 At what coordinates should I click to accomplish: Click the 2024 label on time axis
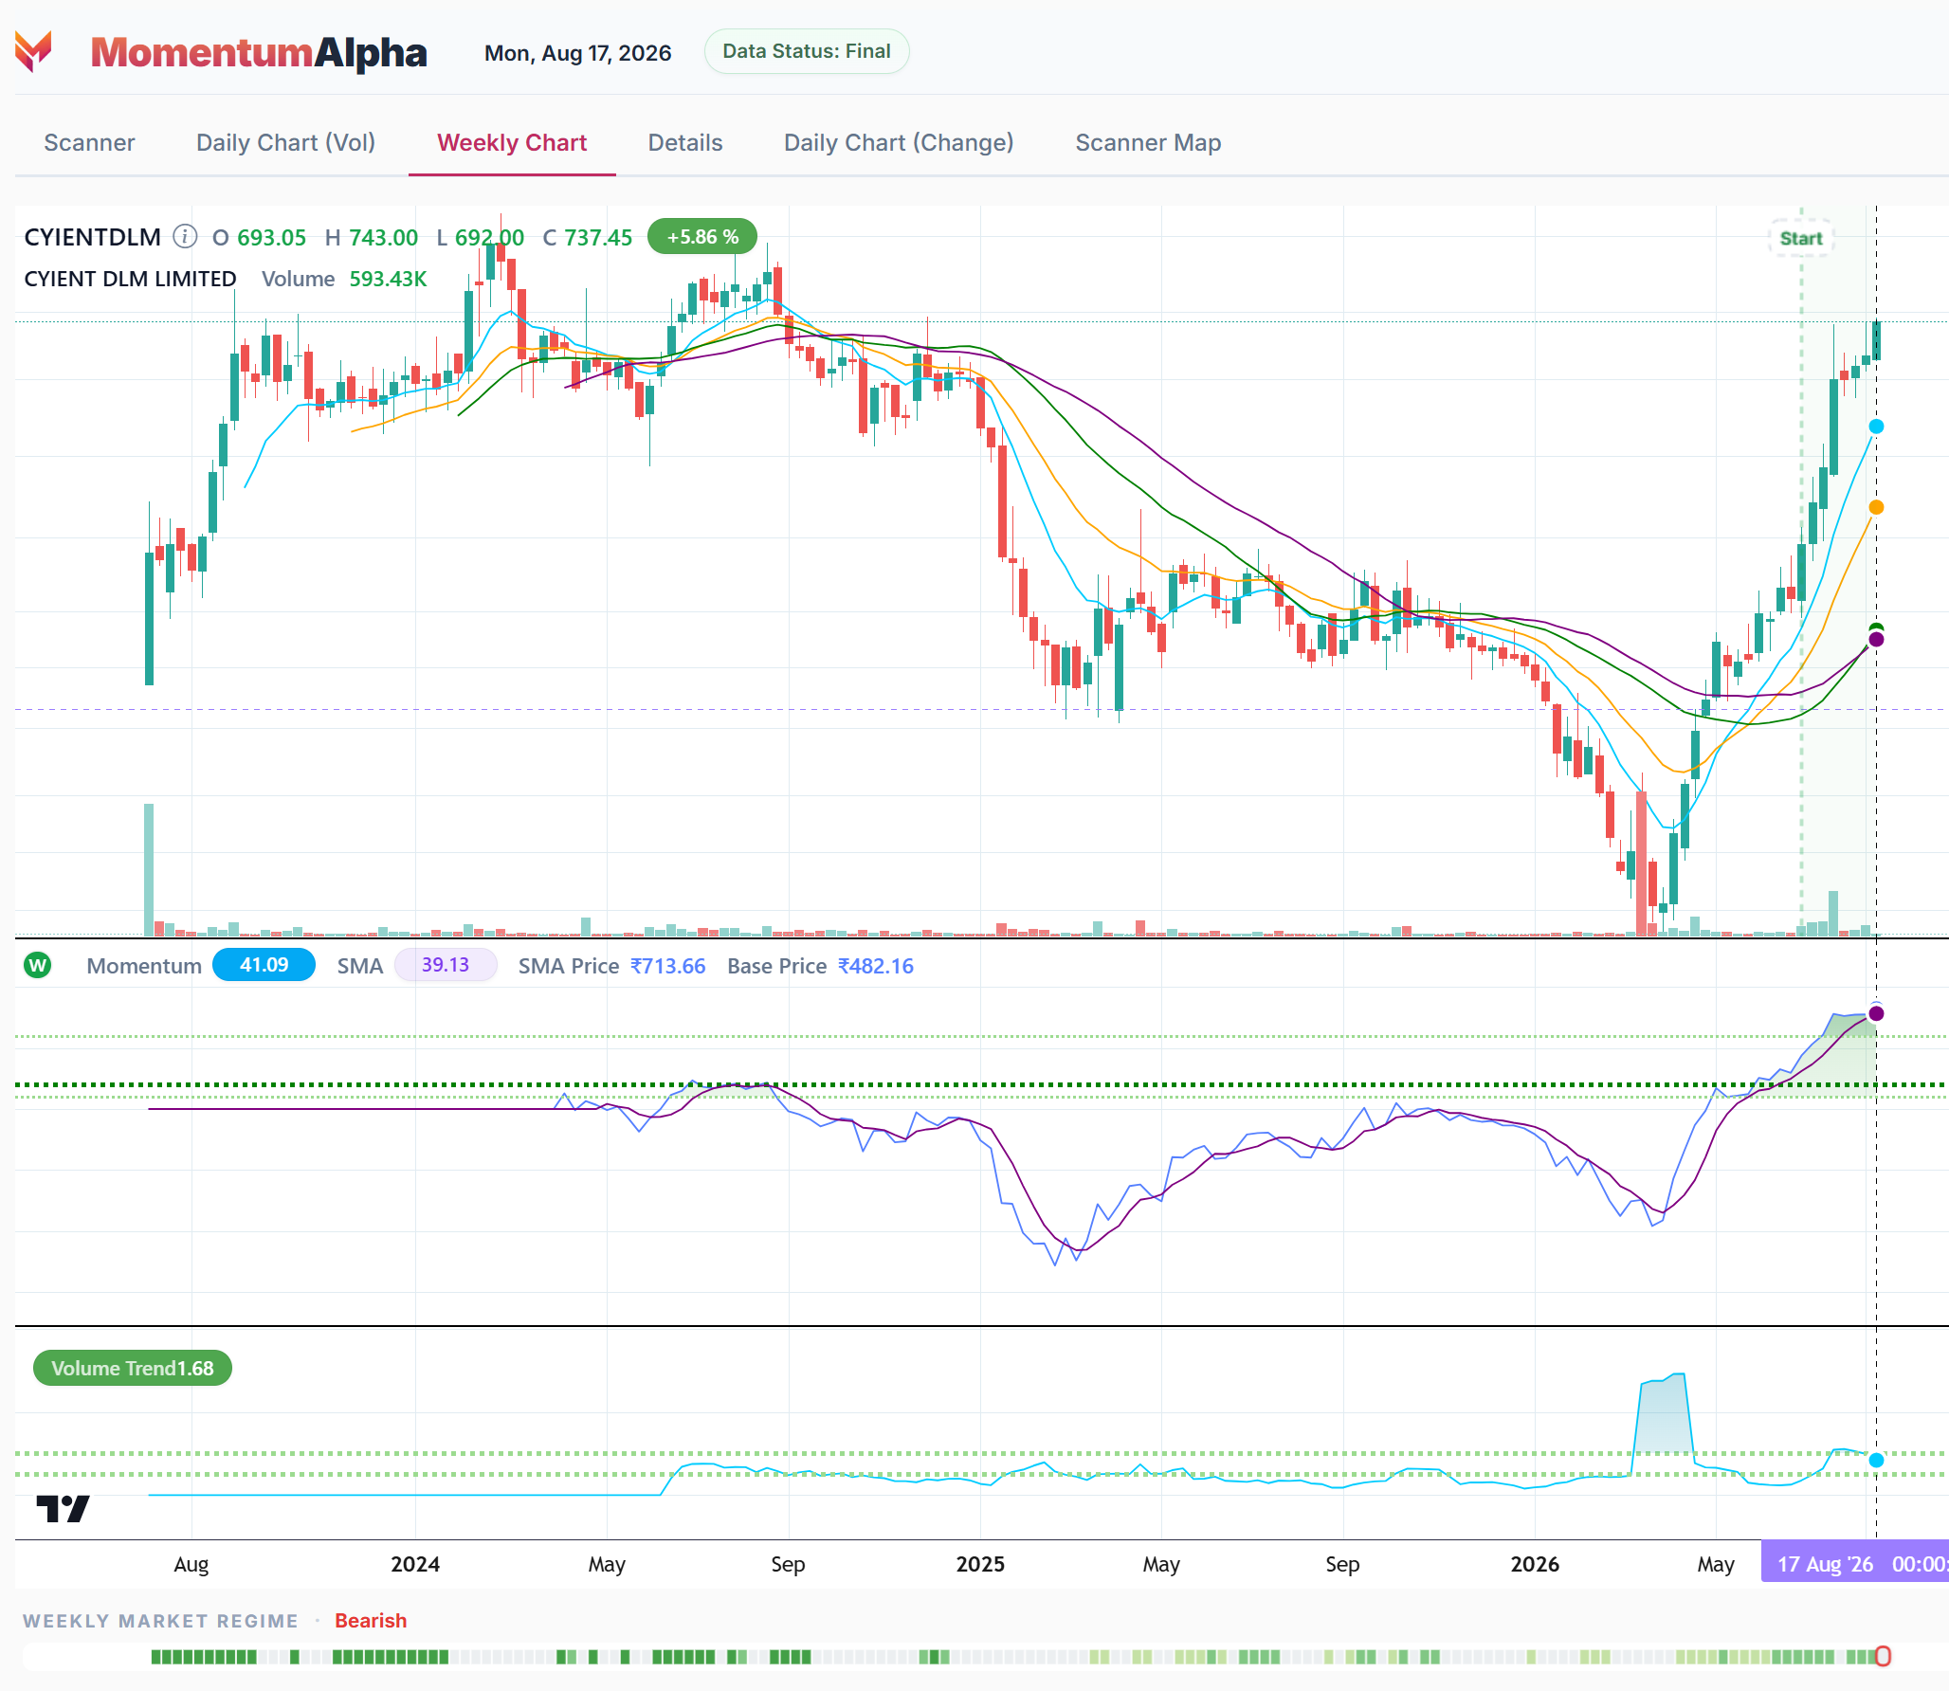pyautogui.click(x=415, y=1564)
